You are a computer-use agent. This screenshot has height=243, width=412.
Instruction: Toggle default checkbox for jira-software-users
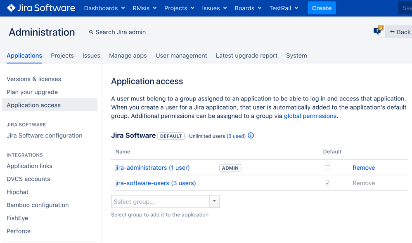[x=327, y=183]
